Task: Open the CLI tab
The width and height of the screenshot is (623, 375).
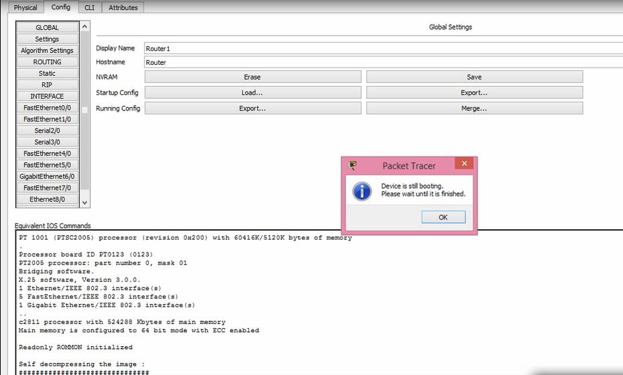Action: pos(90,7)
